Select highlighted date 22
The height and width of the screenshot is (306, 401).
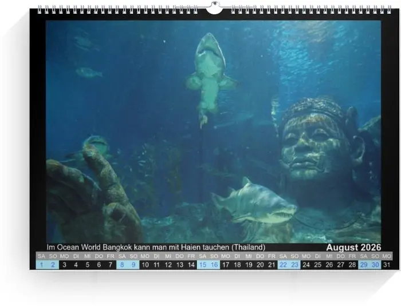(284, 265)
